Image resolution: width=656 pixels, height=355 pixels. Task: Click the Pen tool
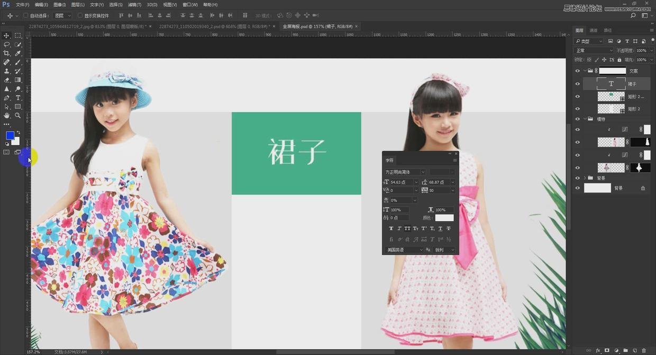coord(7,98)
